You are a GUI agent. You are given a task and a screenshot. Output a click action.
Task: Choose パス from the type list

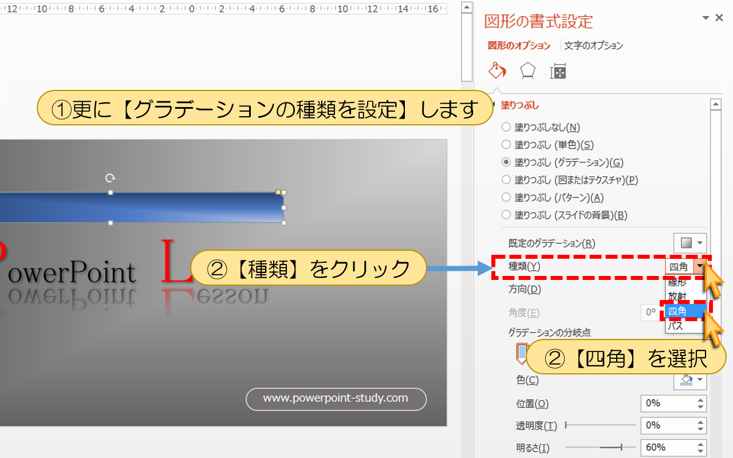tap(684, 326)
